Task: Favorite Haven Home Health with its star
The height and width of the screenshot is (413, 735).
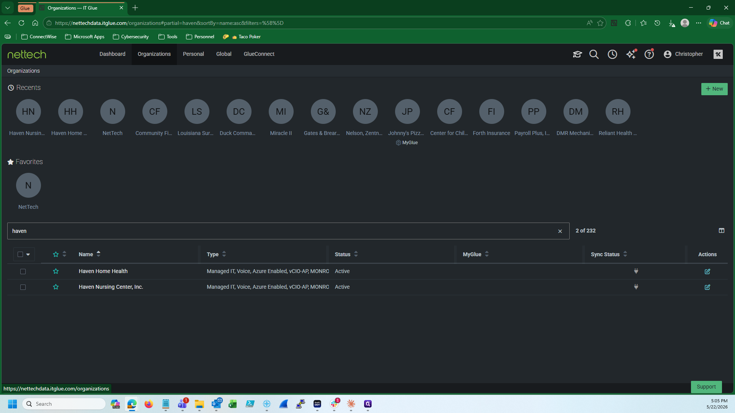Action: 56,271
